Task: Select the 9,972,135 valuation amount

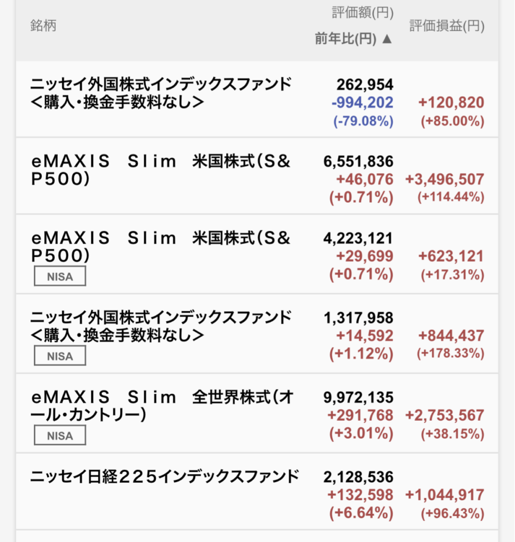Action: pyautogui.click(x=358, y=398)
